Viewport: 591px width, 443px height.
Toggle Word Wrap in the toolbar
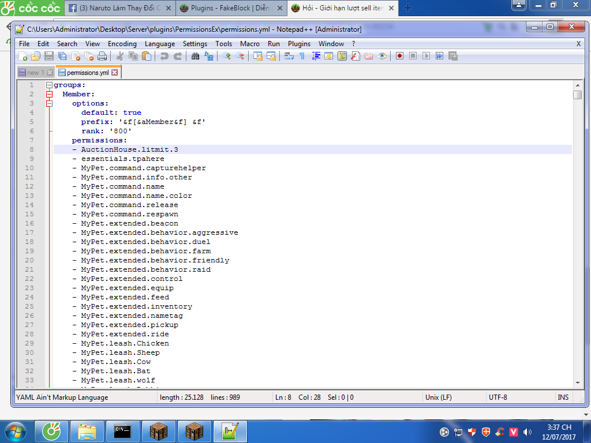[x=289, y=56]
